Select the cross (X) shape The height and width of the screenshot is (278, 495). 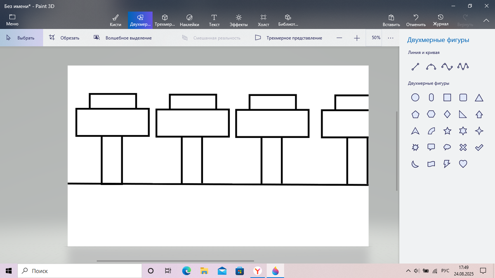463,147
